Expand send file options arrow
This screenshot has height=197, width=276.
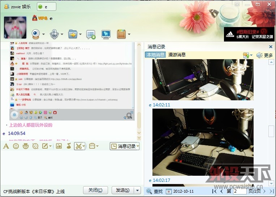80,34
